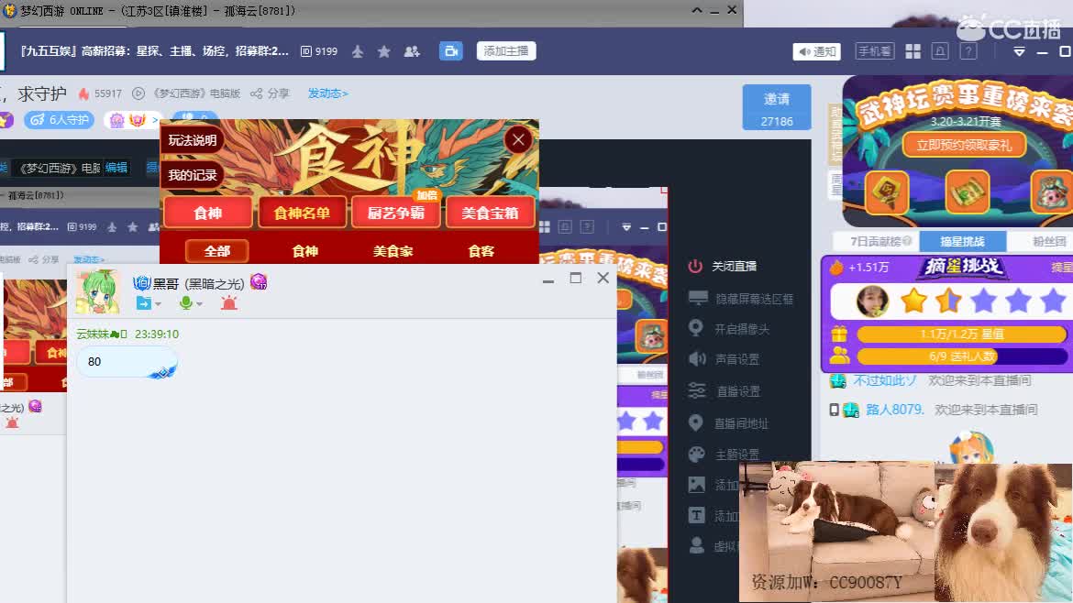Select the 厨艺争霸 tab
Image resolution: width=1073 pixels, height=603 pixels.
(395, 214)
